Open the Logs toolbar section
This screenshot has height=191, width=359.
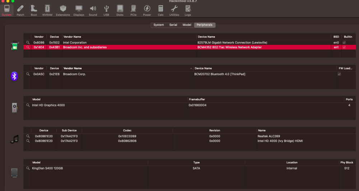(x=188, y=10)
